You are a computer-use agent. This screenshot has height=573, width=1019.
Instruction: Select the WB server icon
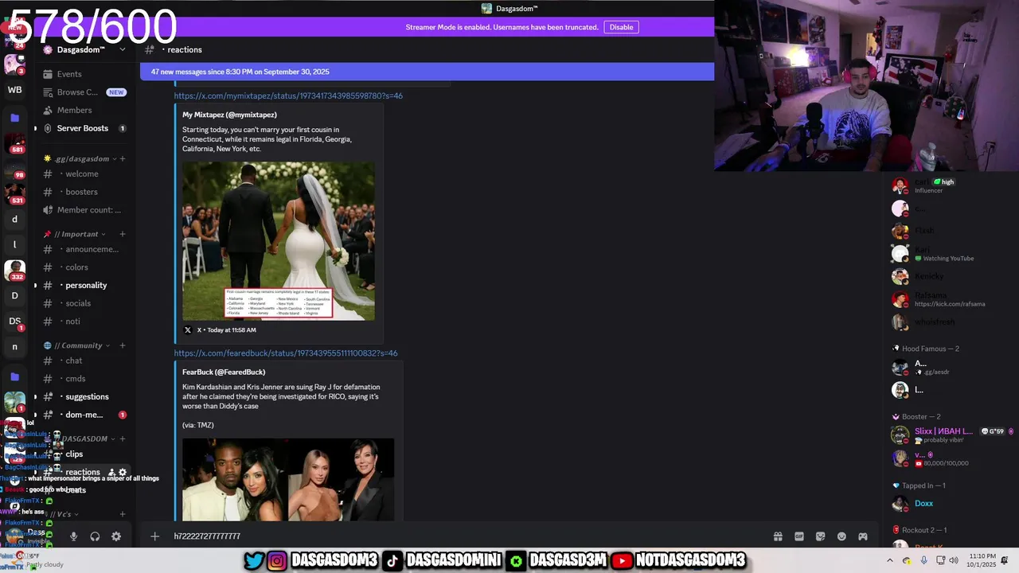point(14,90)
